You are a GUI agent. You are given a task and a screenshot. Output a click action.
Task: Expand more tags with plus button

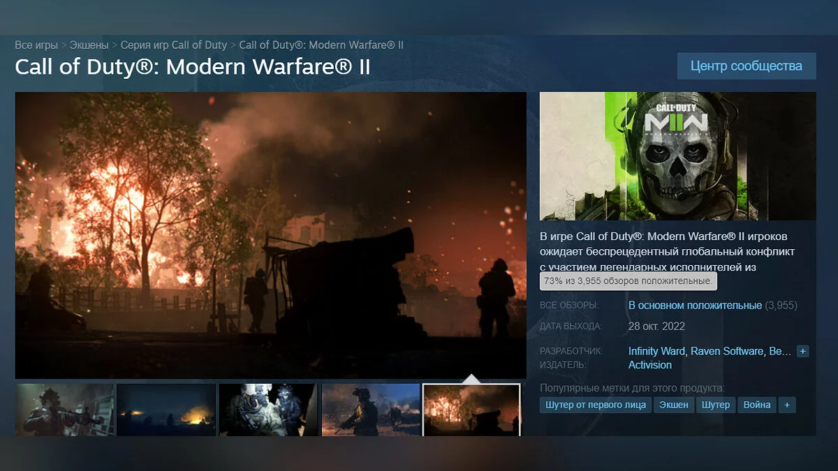coord(788,405)
